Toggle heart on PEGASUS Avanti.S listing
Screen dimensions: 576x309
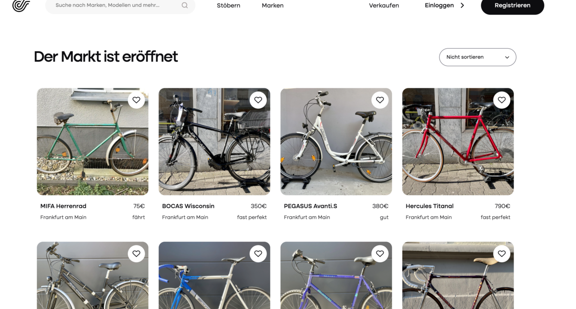tap(380, 100)
